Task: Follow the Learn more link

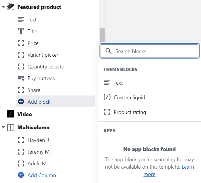Action: [x=188, y=167]
